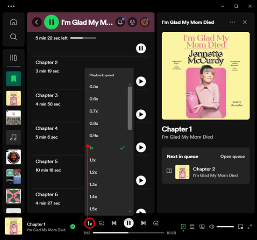Open the user profile avatar
Screen dimensions: 257x240
click(x=144, y=22)
